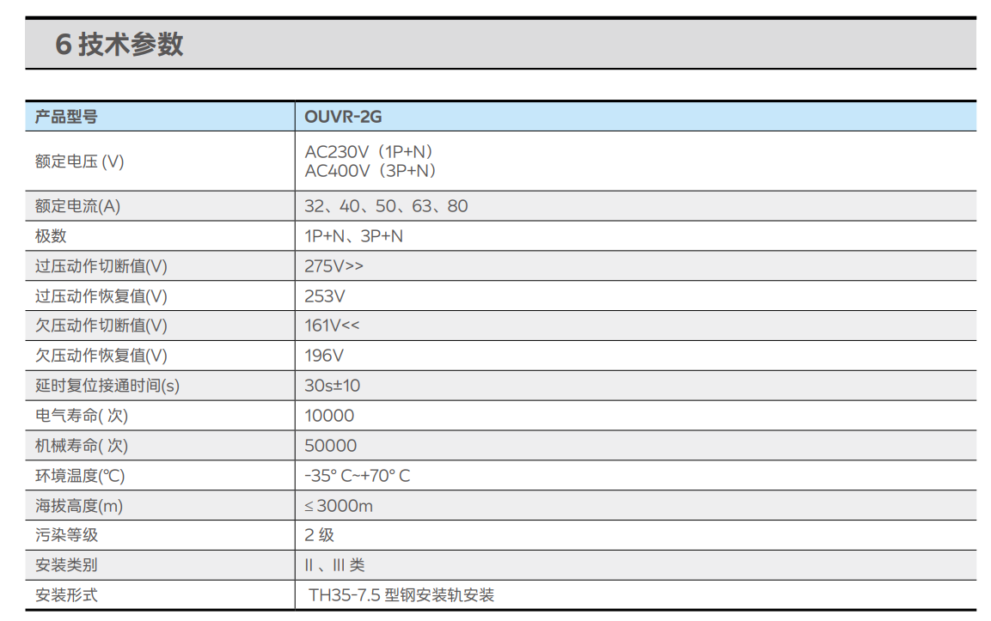991x621 pixels.
Task: Select the undervoltage recovery value '196V'
Action: tap(324, 356)
